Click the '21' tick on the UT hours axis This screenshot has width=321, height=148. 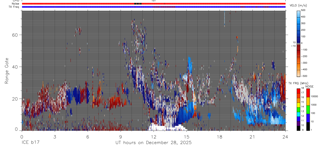252,137
